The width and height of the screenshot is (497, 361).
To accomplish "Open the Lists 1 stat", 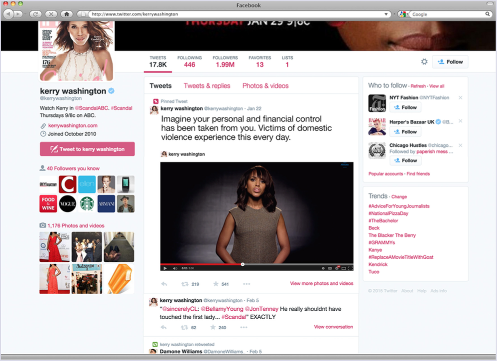I will point(287,62).
